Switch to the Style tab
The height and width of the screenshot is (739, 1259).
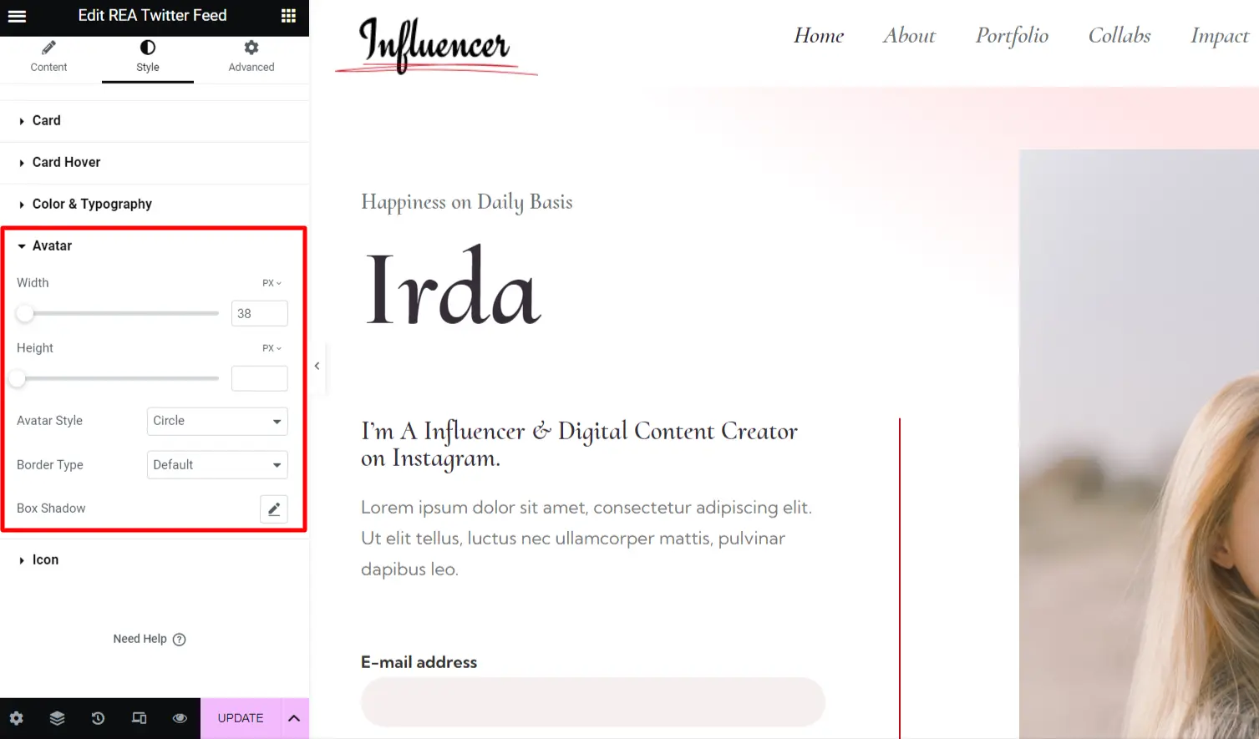[148, 57]
